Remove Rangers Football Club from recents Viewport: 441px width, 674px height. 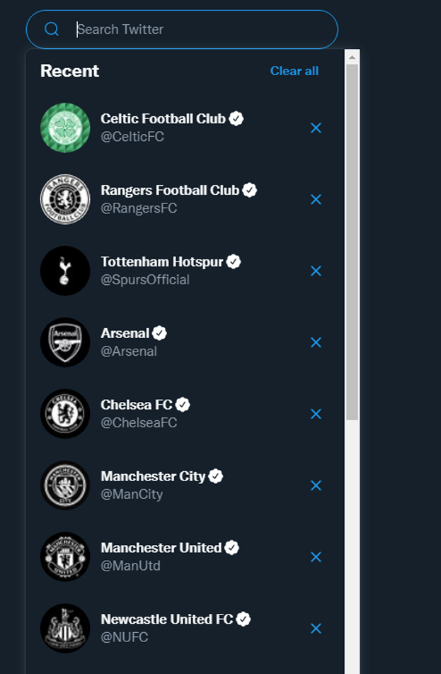[x=316, y=199]
